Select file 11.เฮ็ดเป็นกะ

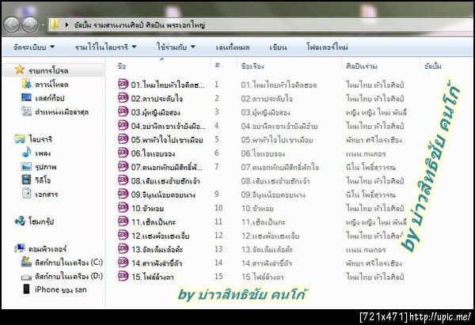154,222
